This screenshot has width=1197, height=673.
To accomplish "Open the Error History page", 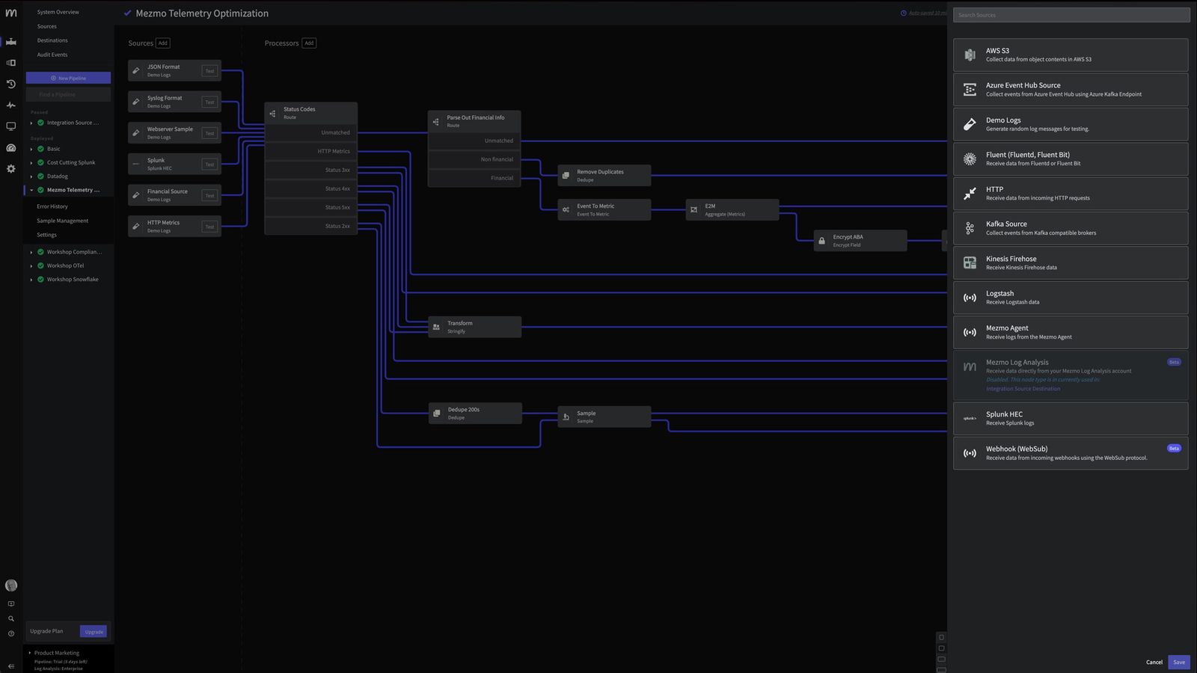I will click(52, 206).
